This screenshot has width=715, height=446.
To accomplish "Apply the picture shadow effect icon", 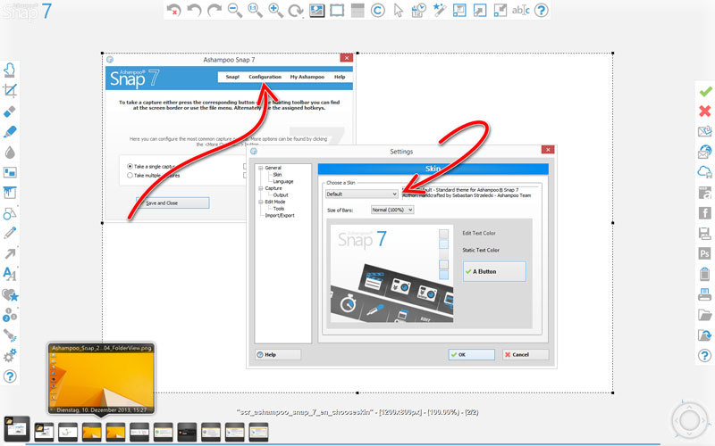I will (x=316, y=10).
